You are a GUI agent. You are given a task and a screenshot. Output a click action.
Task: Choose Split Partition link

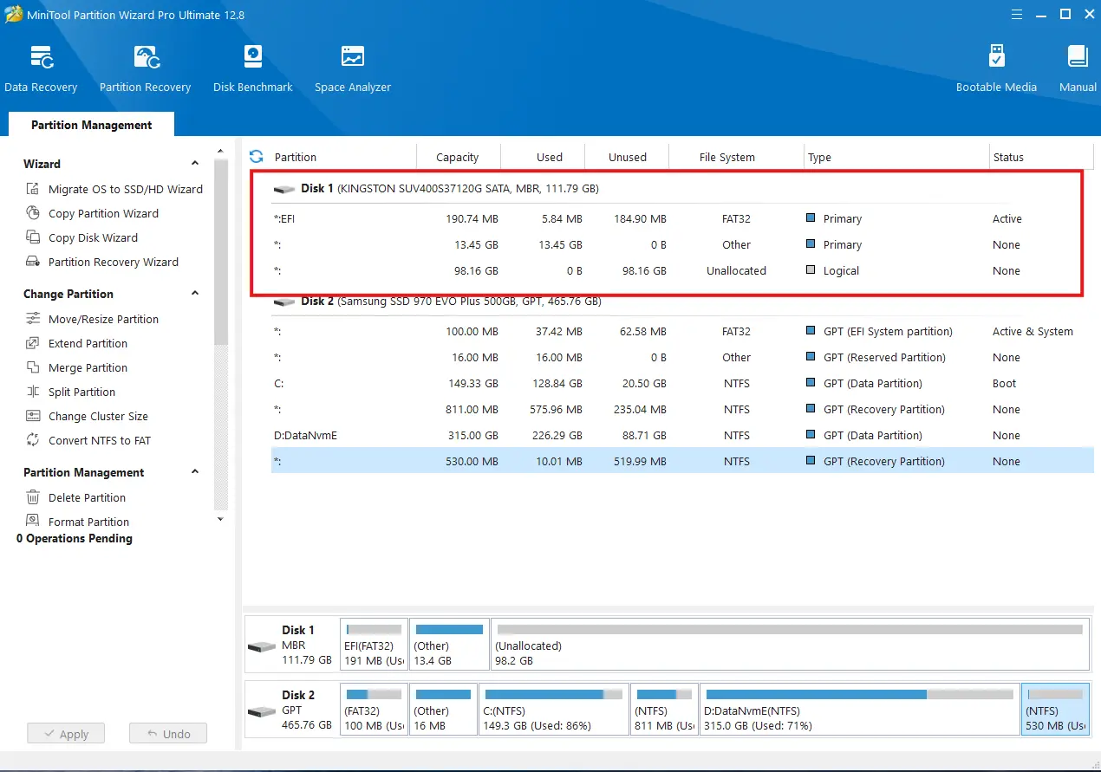pyautogui.click(x=81, y=392)
